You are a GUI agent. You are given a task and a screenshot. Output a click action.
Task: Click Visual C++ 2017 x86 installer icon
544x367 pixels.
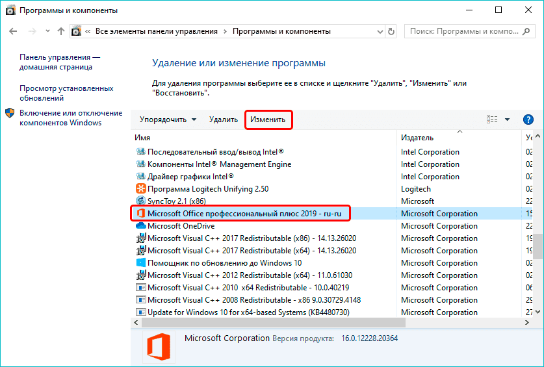point(140,238)
